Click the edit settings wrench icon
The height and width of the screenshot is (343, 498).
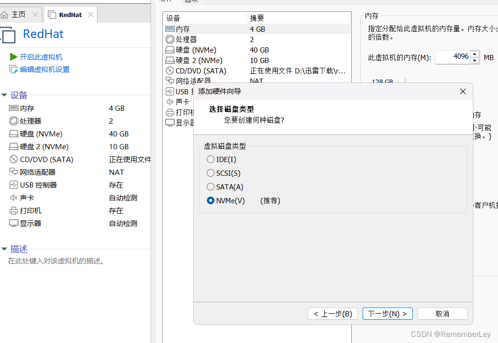[13, 69]
